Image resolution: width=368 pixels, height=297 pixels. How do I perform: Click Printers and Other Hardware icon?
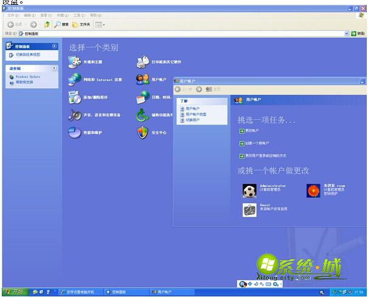(x=142, y=61)
